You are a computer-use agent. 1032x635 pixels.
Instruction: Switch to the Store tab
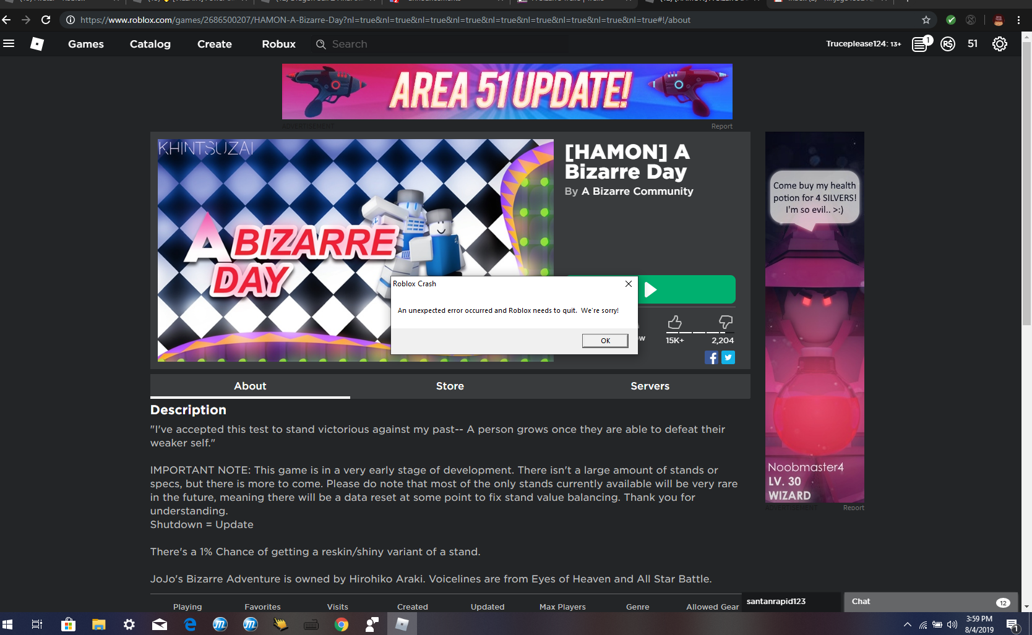click(x=450, y=386)
